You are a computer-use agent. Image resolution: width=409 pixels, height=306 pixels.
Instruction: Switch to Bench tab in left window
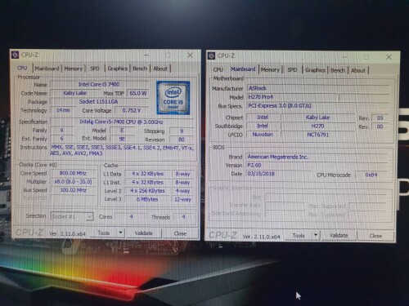[140, 69]
